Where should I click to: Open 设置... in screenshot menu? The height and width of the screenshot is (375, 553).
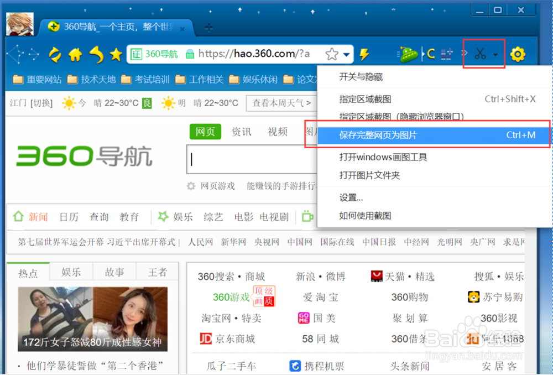435,197
